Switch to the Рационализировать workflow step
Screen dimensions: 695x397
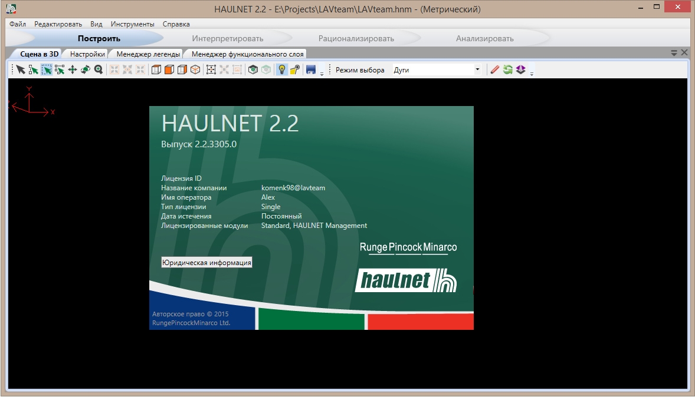tap(356, 38)
